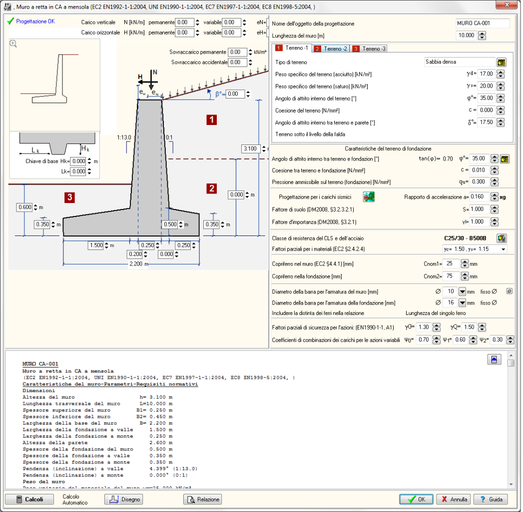Click the Tipo di terreno field Sabbia densa
The image size is (523, 512).
coord(460,62)
